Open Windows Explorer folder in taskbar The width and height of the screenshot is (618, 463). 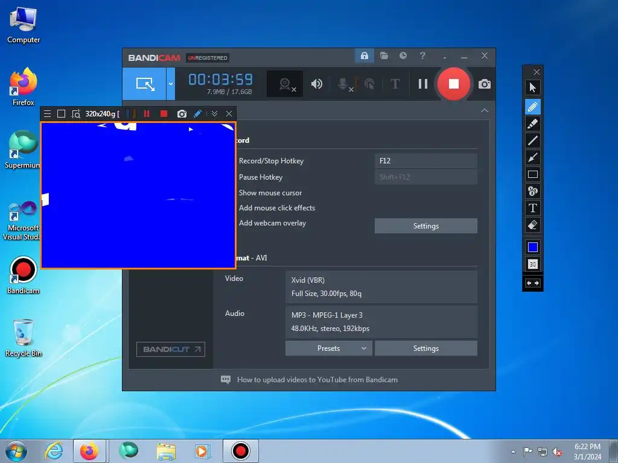pyautogui.click(x=166, y=451)
